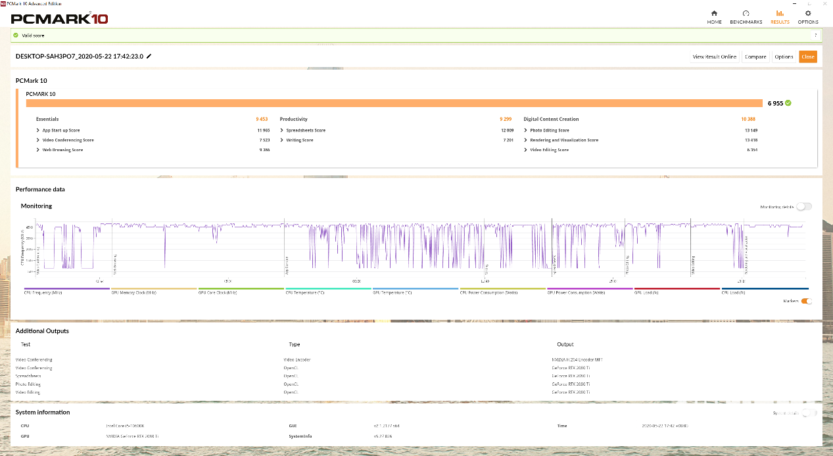The image size is (833, 456).
Task: Click the NVIDIA GeForce RTX 2080 Ti GPU value
Action: (132, 436)
